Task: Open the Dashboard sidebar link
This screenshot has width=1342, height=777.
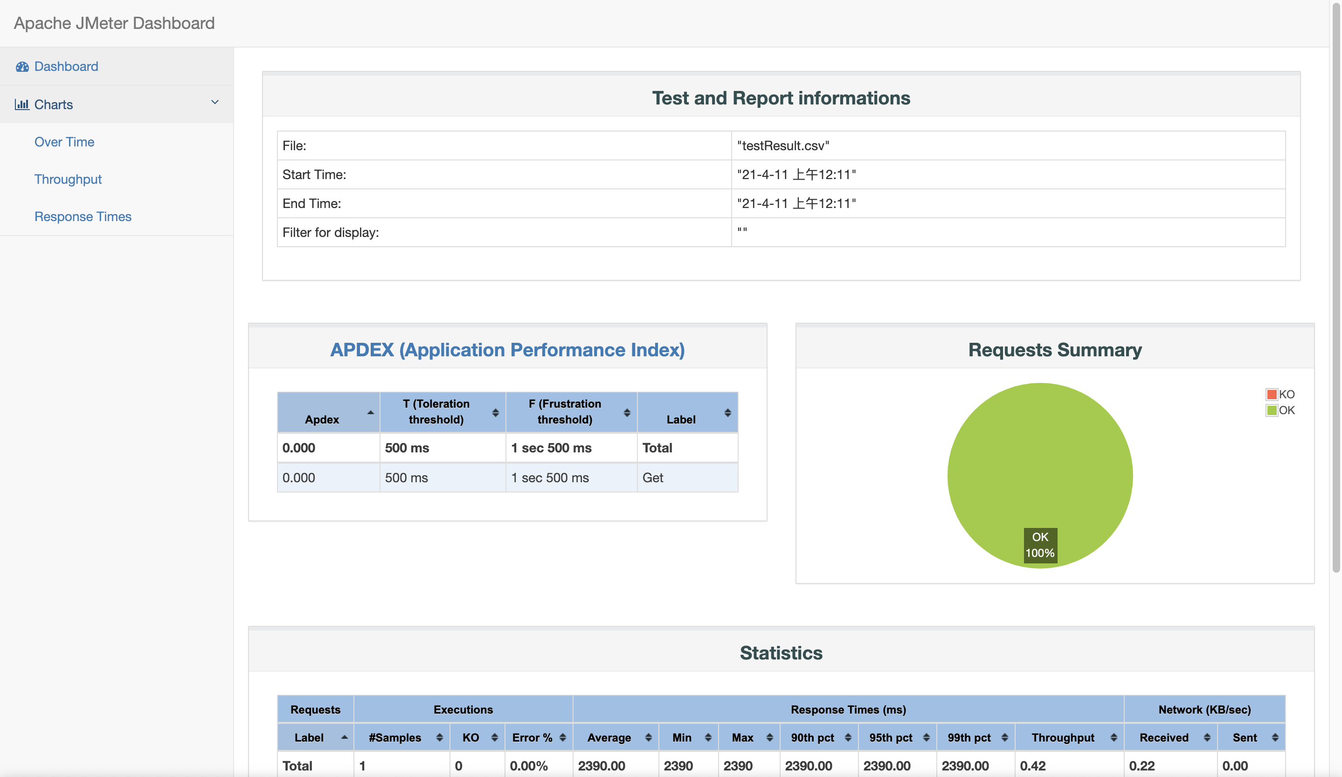Action: click(x=66, y=67)
